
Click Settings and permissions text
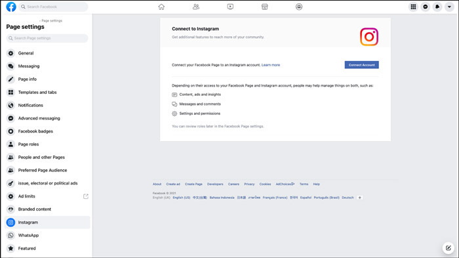pyautogui.click(x=199, y=114)
